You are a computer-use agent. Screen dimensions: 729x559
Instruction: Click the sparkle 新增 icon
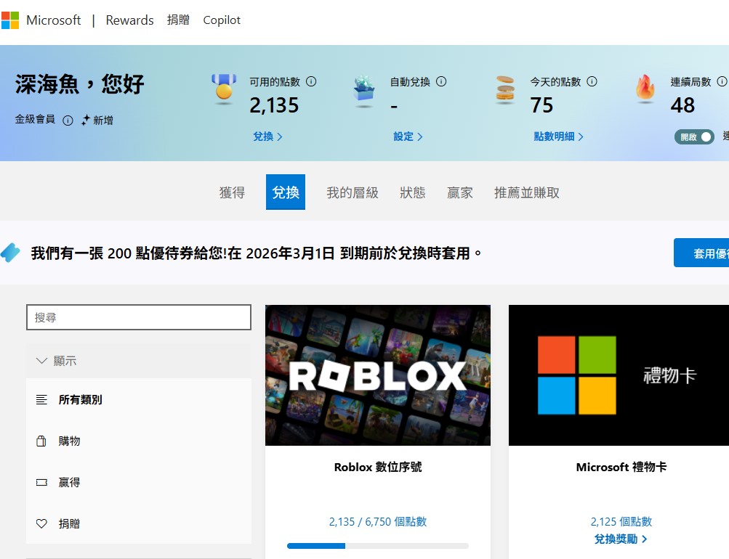point(86,121)
